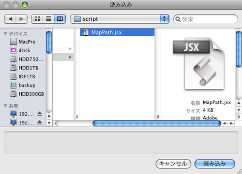
Task: Cancel with the キャンセル button
Action: (173, 164)
